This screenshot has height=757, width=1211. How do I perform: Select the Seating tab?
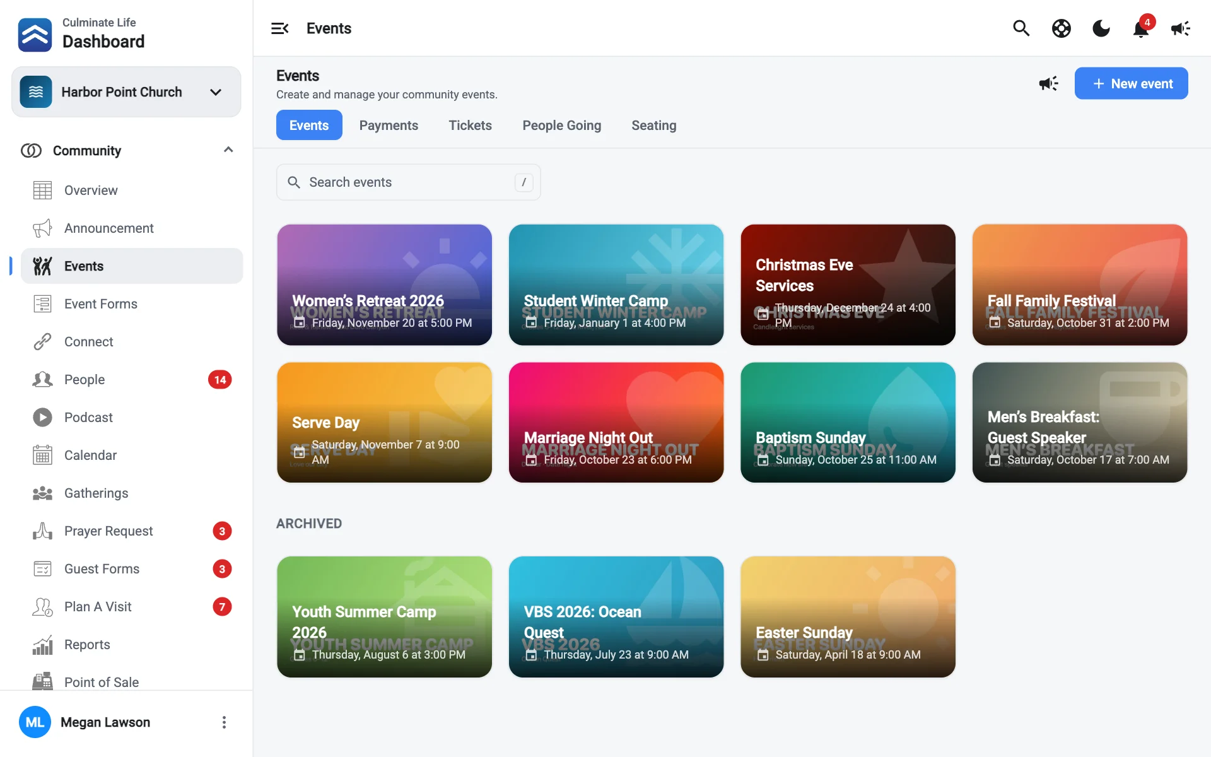point(653,126)
